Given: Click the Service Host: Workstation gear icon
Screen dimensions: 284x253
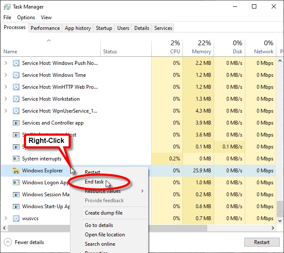Looking at the screenshot, I should (x=16, y=99).
